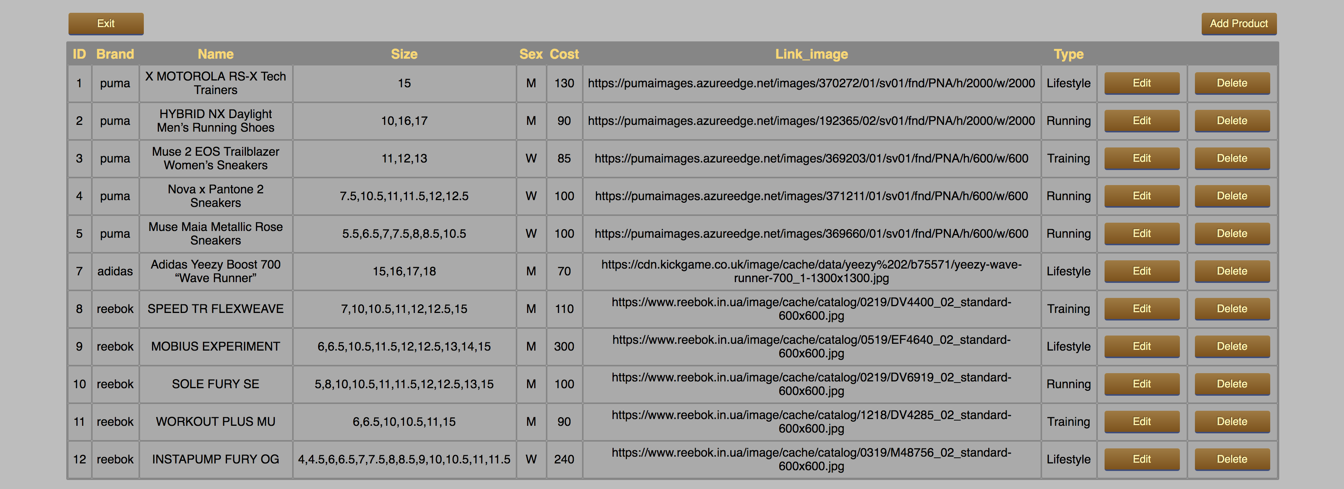Image resolution: width=1344 pixels, height=489 pixels.
Task: Click the Link_image column header
Action: [x=811, y=54]
